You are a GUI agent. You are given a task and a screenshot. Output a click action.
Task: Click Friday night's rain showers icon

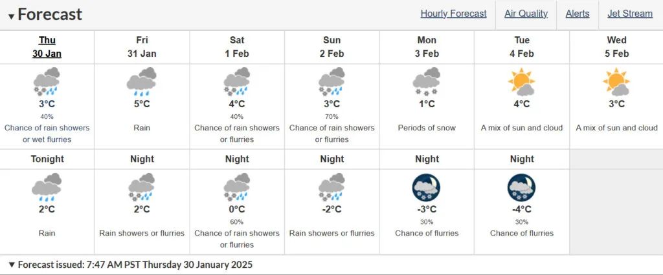[x=142, y=187]
